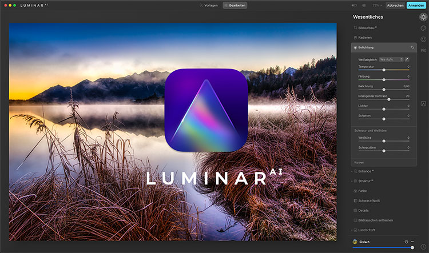The image size is (429, 253).
Task: Pick white balance with eyedropper icon
Action: coord(407,59)
